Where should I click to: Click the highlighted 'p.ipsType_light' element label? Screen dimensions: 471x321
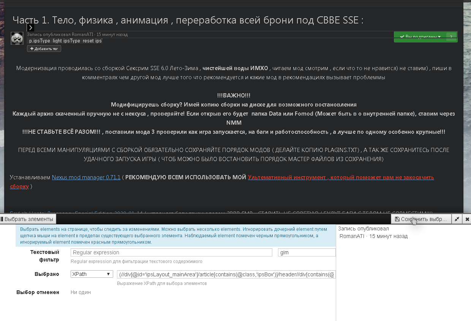pos(65,41)
